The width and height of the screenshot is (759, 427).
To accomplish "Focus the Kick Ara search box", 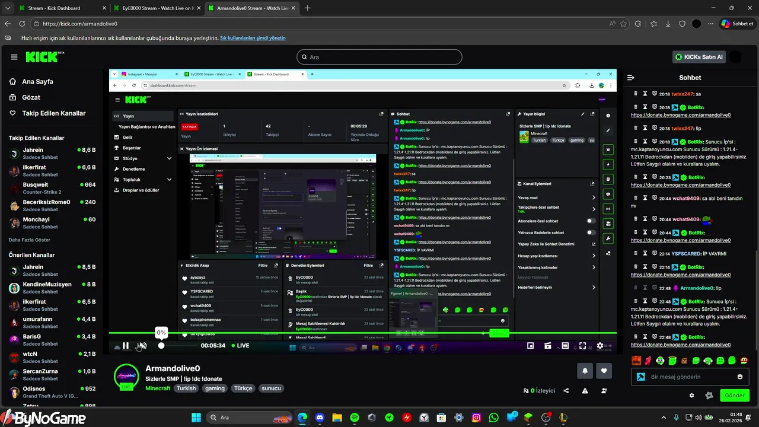I will pos(379,57).
